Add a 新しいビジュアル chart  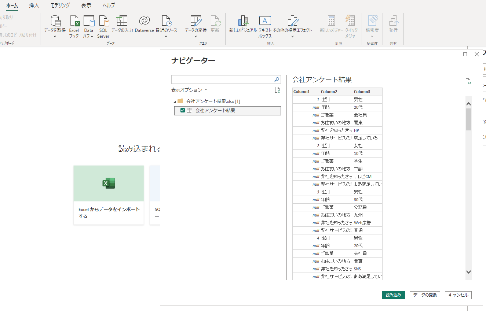pos(243,21)
